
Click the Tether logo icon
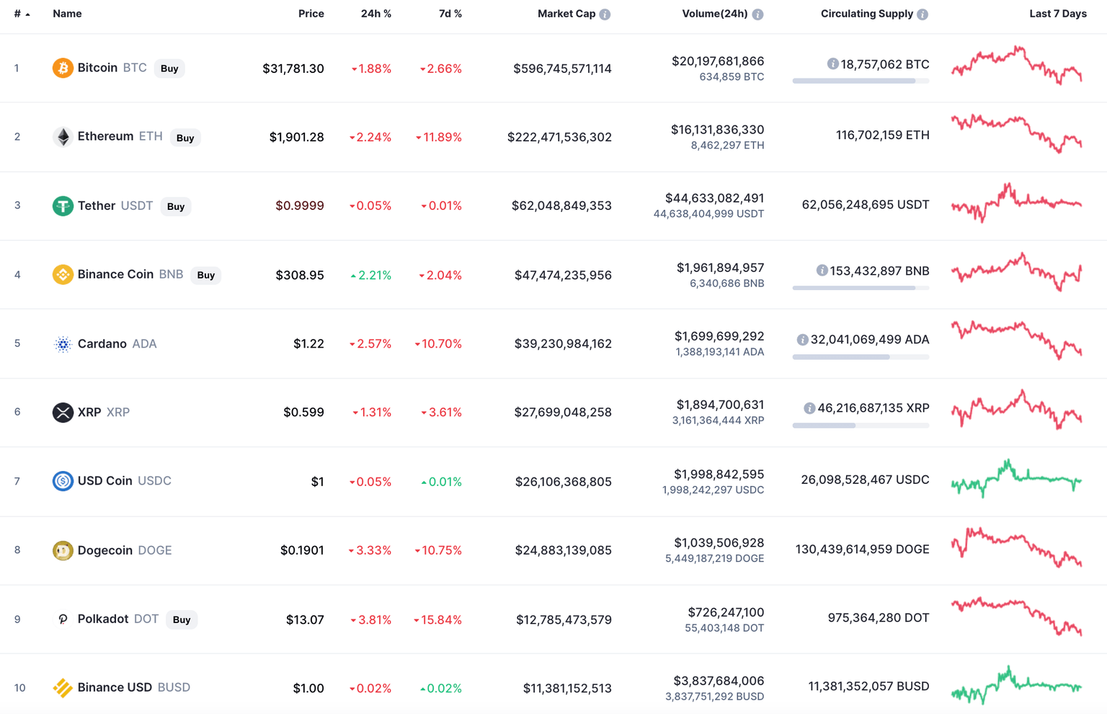point(63,206)
